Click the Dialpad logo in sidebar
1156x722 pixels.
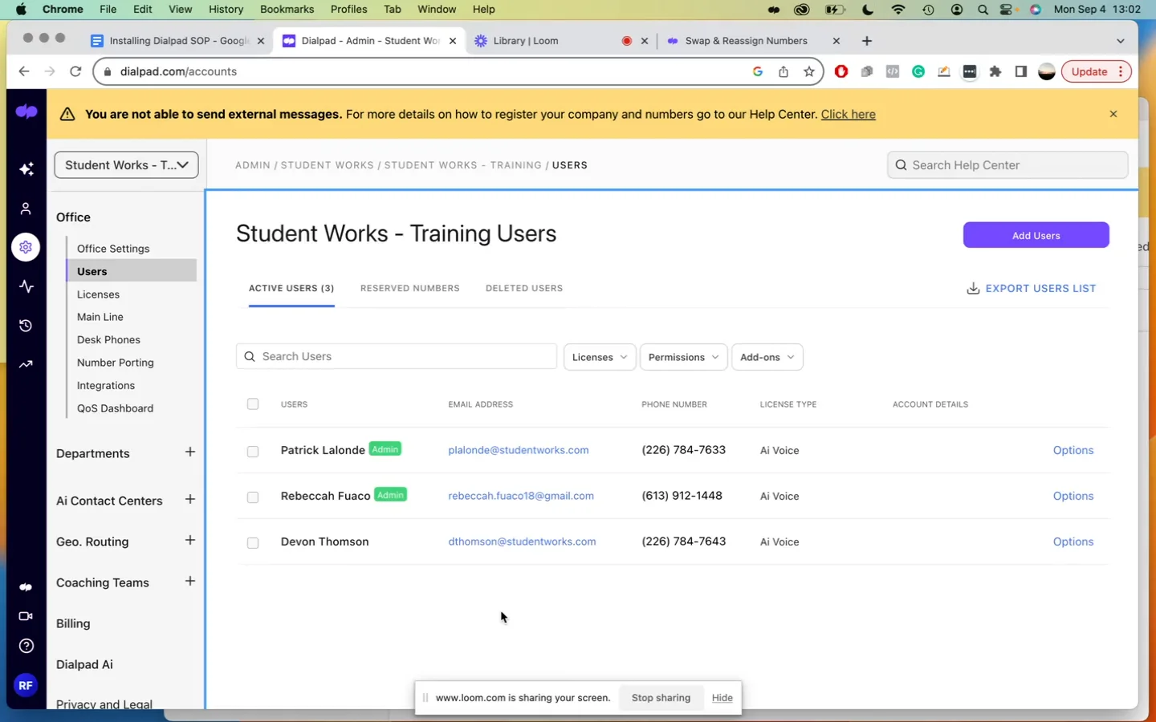[26, 112]
